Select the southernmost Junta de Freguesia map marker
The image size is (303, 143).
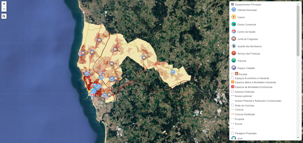(x=109, y=95)
